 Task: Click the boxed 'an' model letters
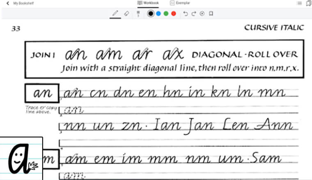(x=42, y=93)
